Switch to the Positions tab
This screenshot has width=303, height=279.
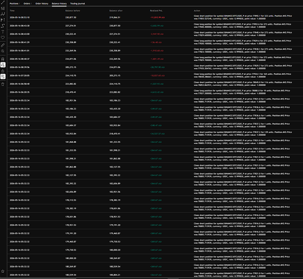tap(14, 3)
